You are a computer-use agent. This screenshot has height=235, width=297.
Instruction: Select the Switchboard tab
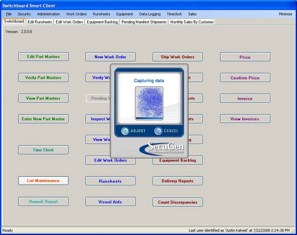coord(14,21)
